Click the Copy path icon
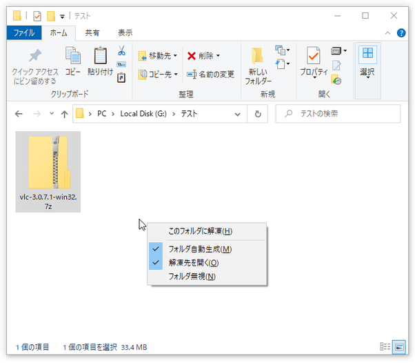The width and height of the screenshot is (415, 363). [121, 64]
